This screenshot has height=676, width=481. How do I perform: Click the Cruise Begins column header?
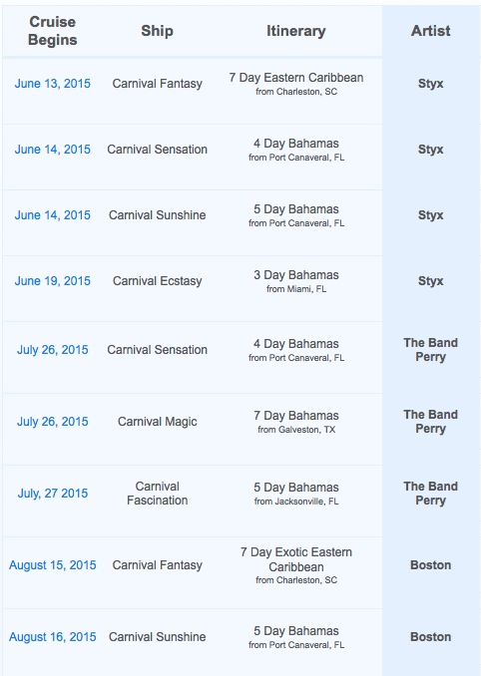pos(53,31)
